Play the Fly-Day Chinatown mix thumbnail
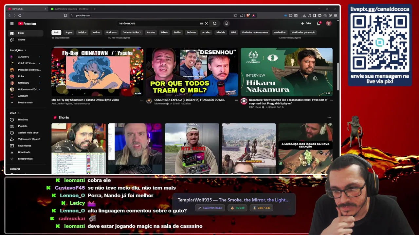Viewport: 419px width, 235px height. click(x=97, y=72)
